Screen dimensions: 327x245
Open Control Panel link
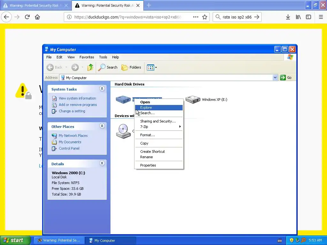[69, 148]
